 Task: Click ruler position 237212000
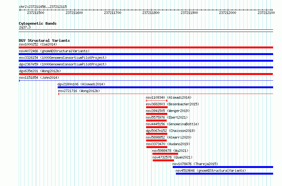228,13
